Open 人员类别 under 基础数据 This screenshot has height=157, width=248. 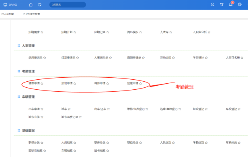tap(166, 143)
